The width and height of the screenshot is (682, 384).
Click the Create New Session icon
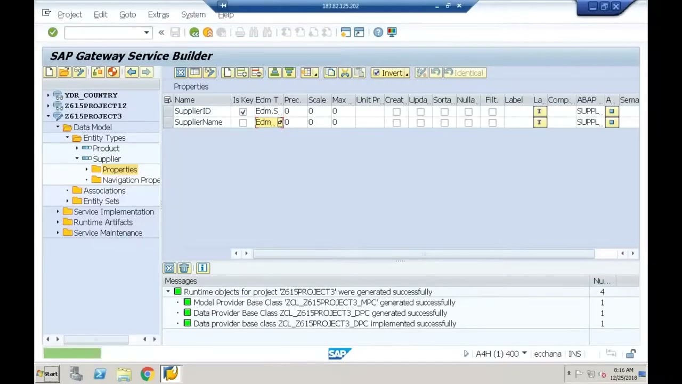346,33
